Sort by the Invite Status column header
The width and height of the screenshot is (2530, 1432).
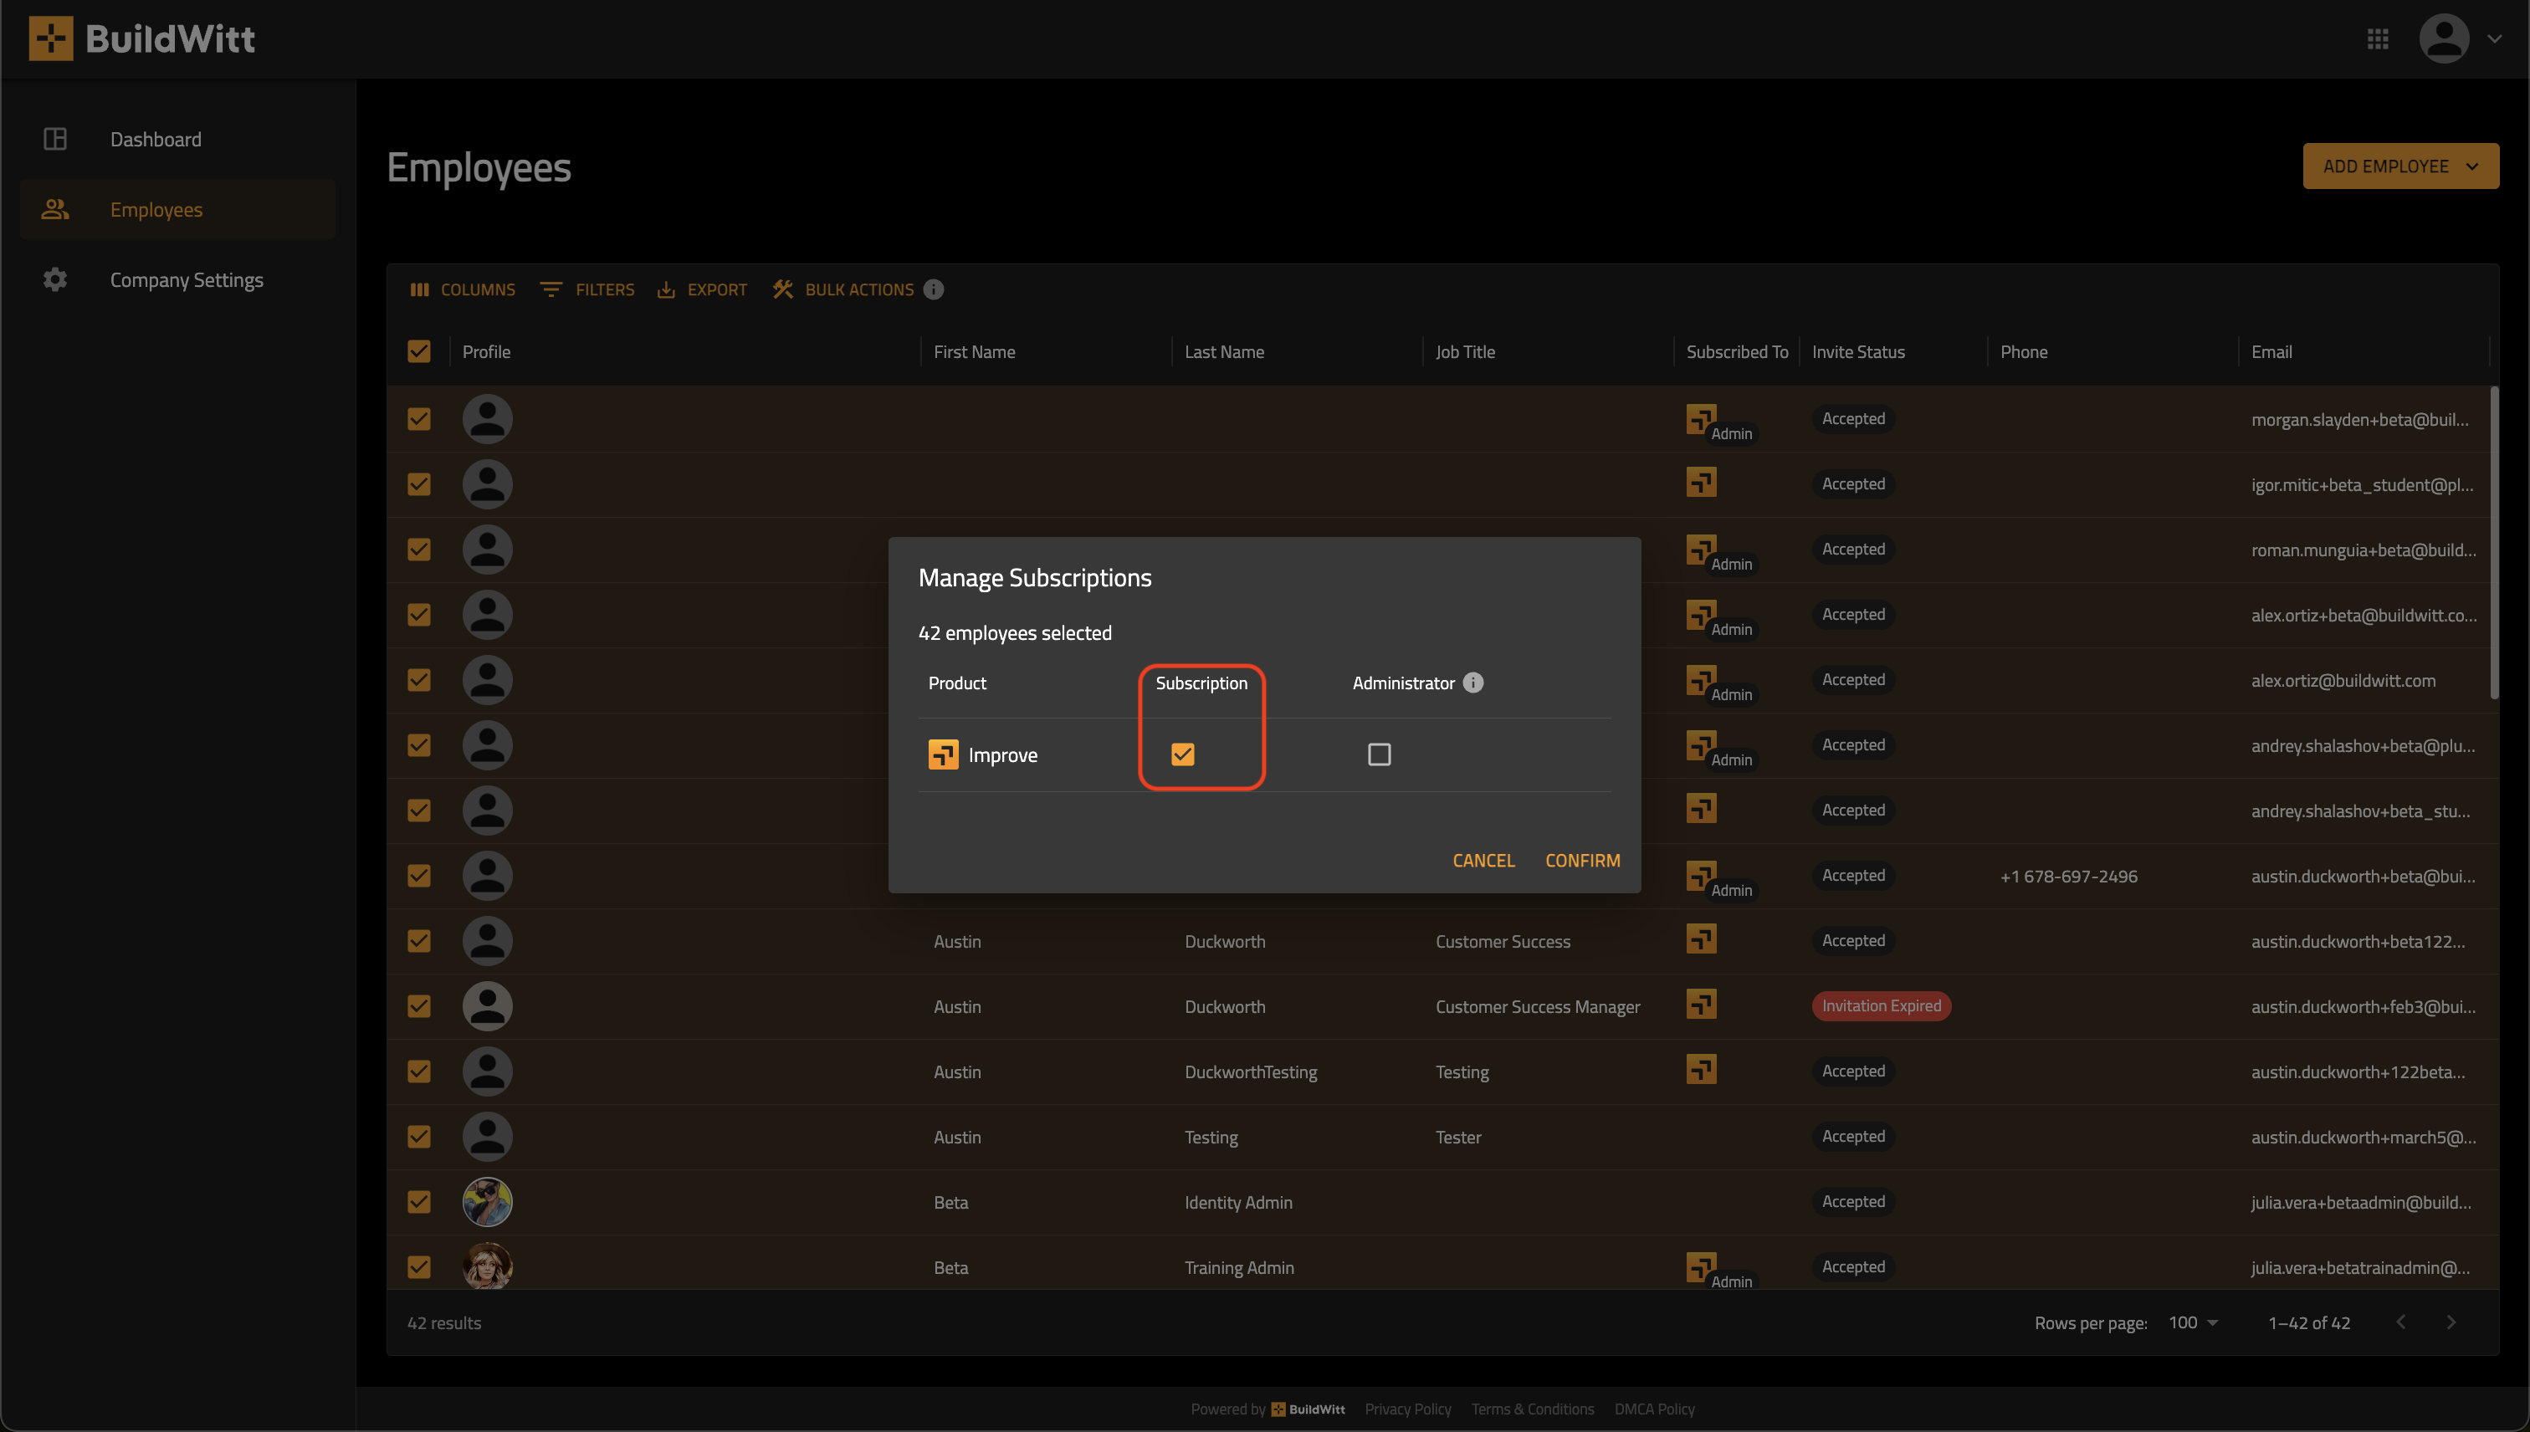(1858, 352)
